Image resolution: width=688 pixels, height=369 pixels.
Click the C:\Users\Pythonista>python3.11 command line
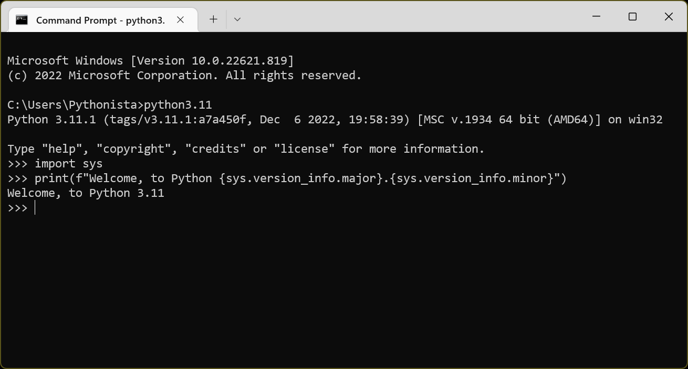click(109, 105)
